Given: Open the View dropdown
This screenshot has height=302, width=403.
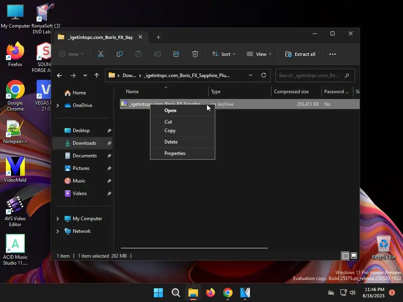Looking at the screenshot, I should click(x=259, y=54).
